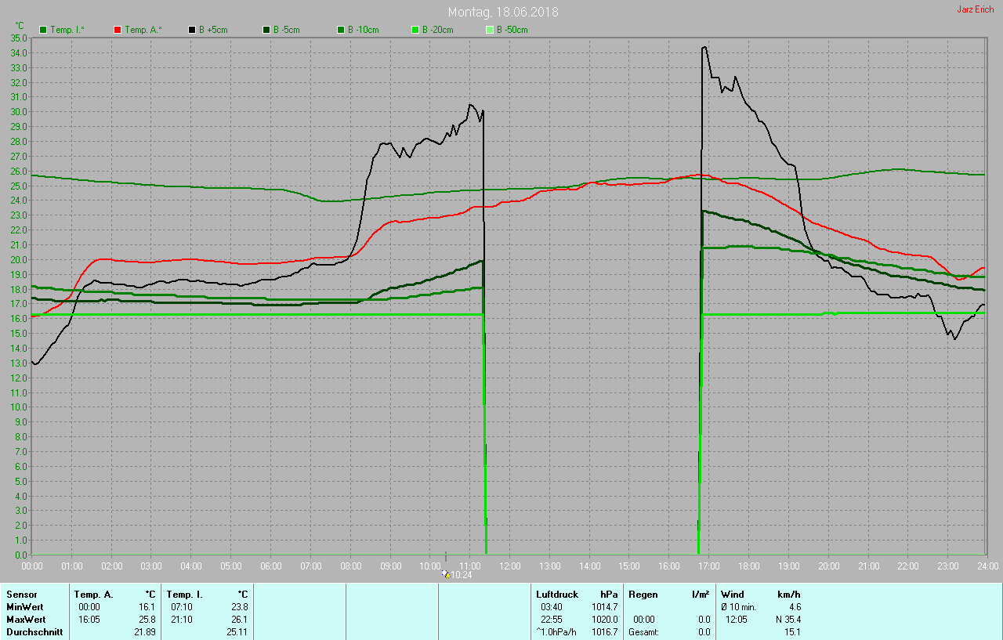Click the Temp. I. average value '25.11'
The width and height of the screenshot is (1003, 640).
[x=237, y=632]
